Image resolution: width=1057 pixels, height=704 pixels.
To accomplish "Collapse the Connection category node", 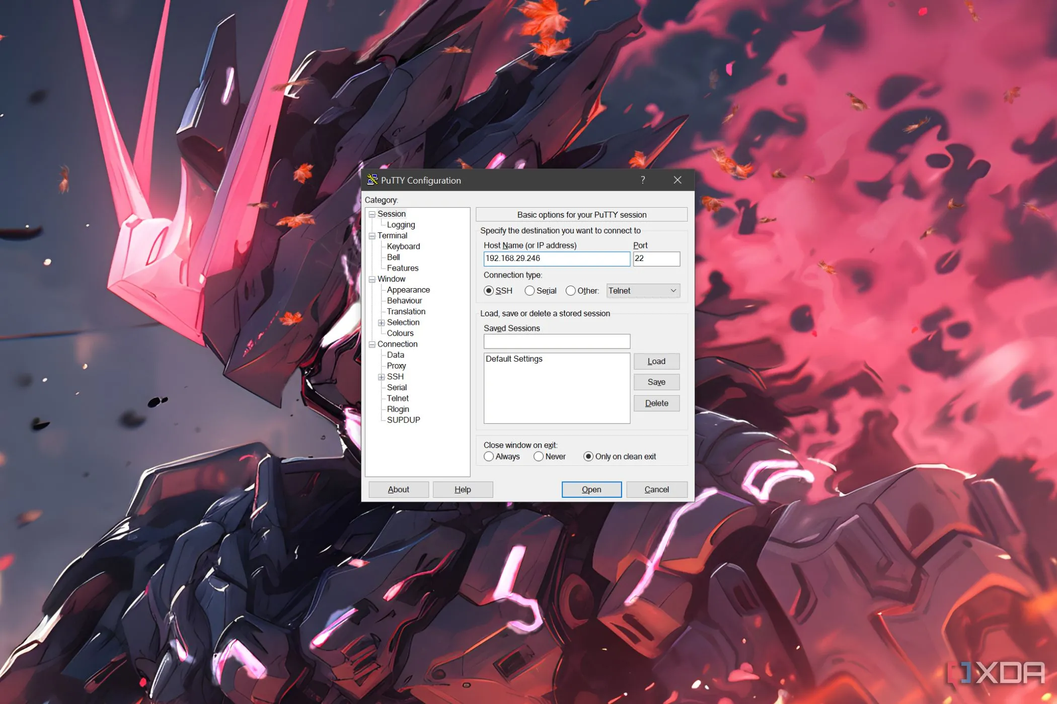I will point(372,344).
